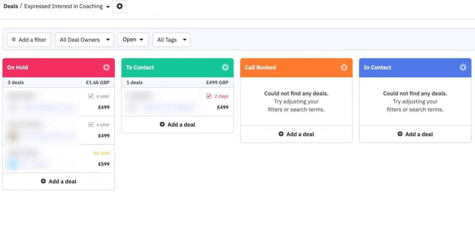Click the pink On Hold column header

[46, 67]
